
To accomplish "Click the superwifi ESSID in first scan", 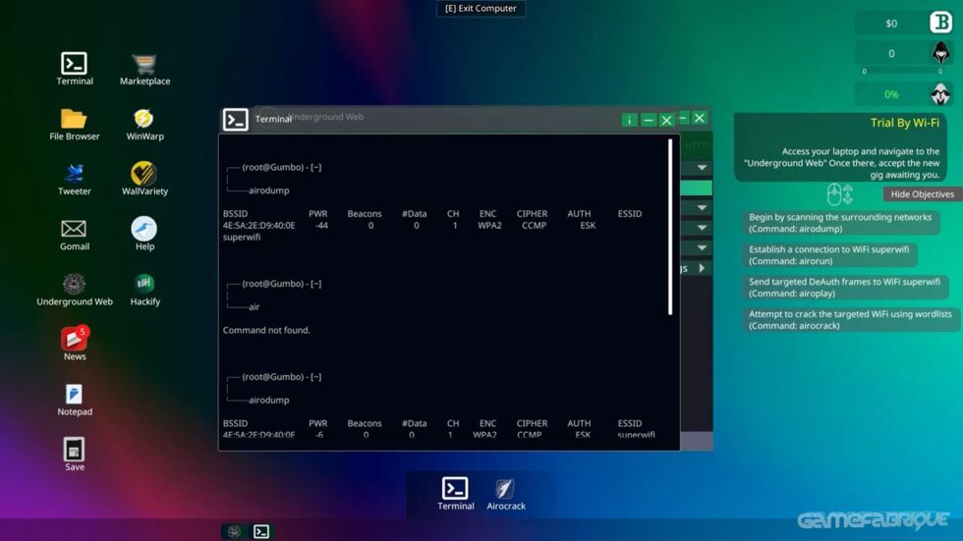I will 242,237.
